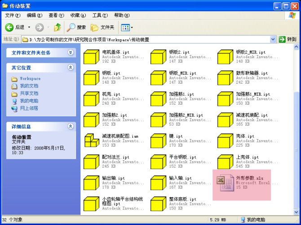Select the 减速机装配.ipt file icon

click(x=225, y=120)
